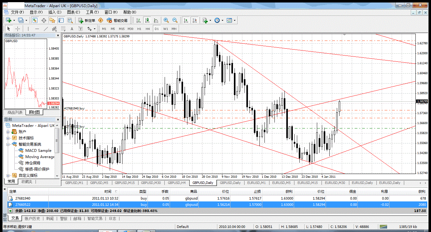Image resolution: width=431 pixels, height=232 pixels.
Task: Select the horizontal line drawing tool
Action: (x=36, y=29)
